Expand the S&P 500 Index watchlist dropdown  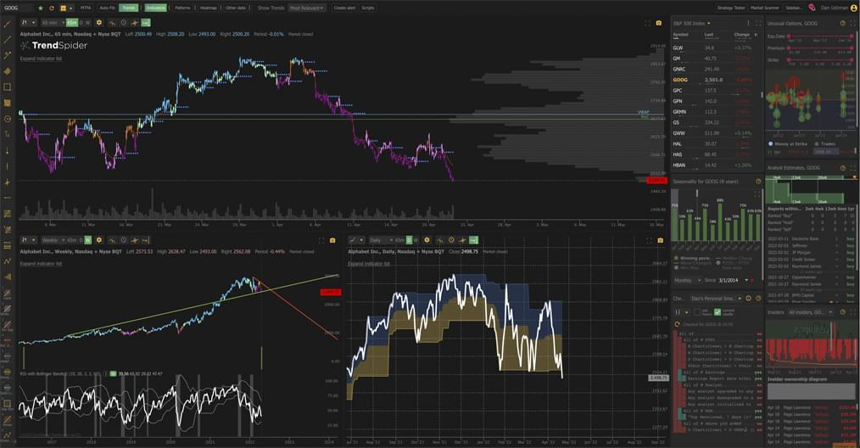pos(691,24)
